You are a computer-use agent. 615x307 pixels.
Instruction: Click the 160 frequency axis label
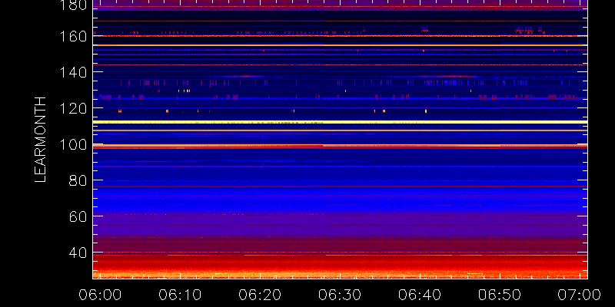point(74,36)
